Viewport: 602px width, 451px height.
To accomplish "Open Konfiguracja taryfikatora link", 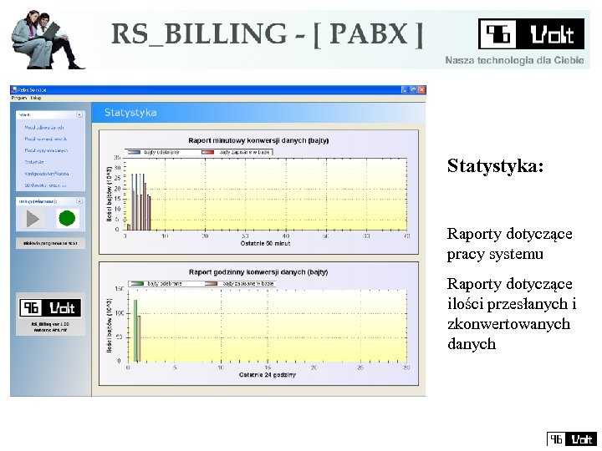I will point(47,174).
